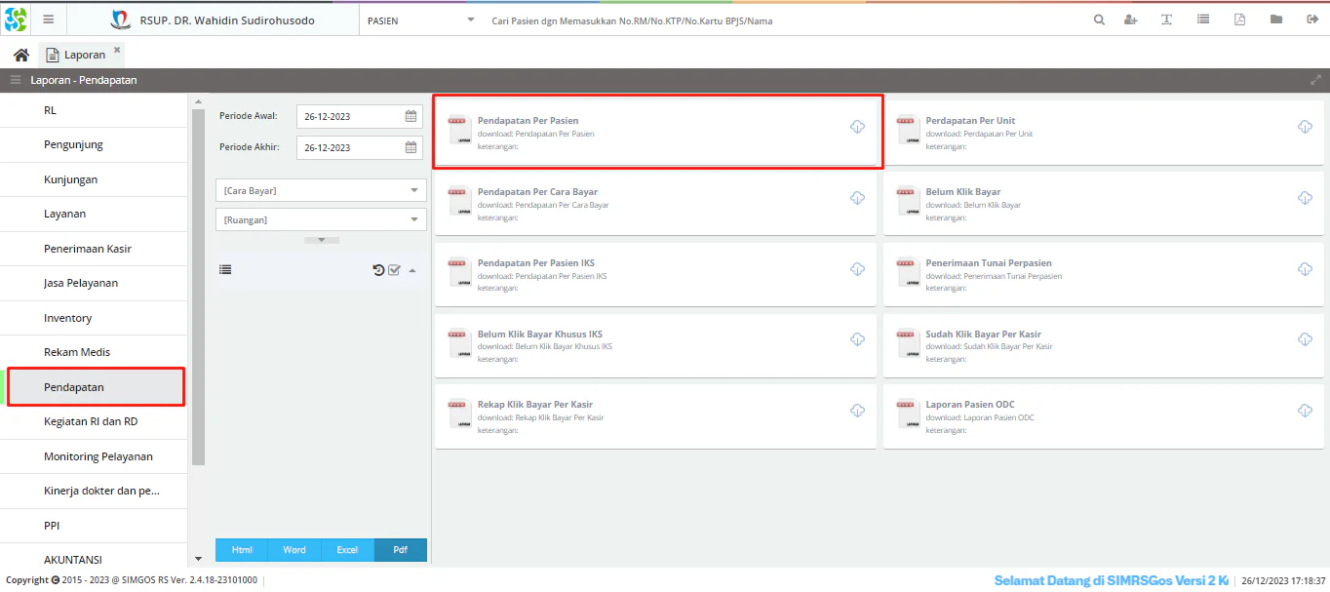Download Pendapatan Per Pasien via cloud icon
The image size is (1330, 592).
[857, 127]
